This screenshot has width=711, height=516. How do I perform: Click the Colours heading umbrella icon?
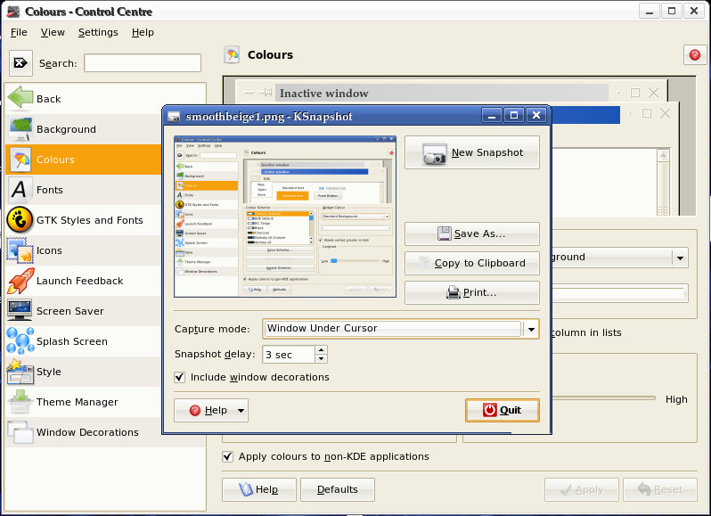point(233,55)
